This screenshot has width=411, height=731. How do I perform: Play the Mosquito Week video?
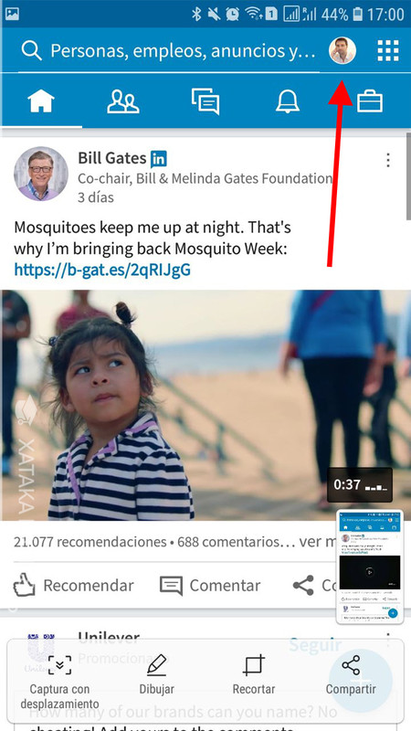(x=205, y=405)
